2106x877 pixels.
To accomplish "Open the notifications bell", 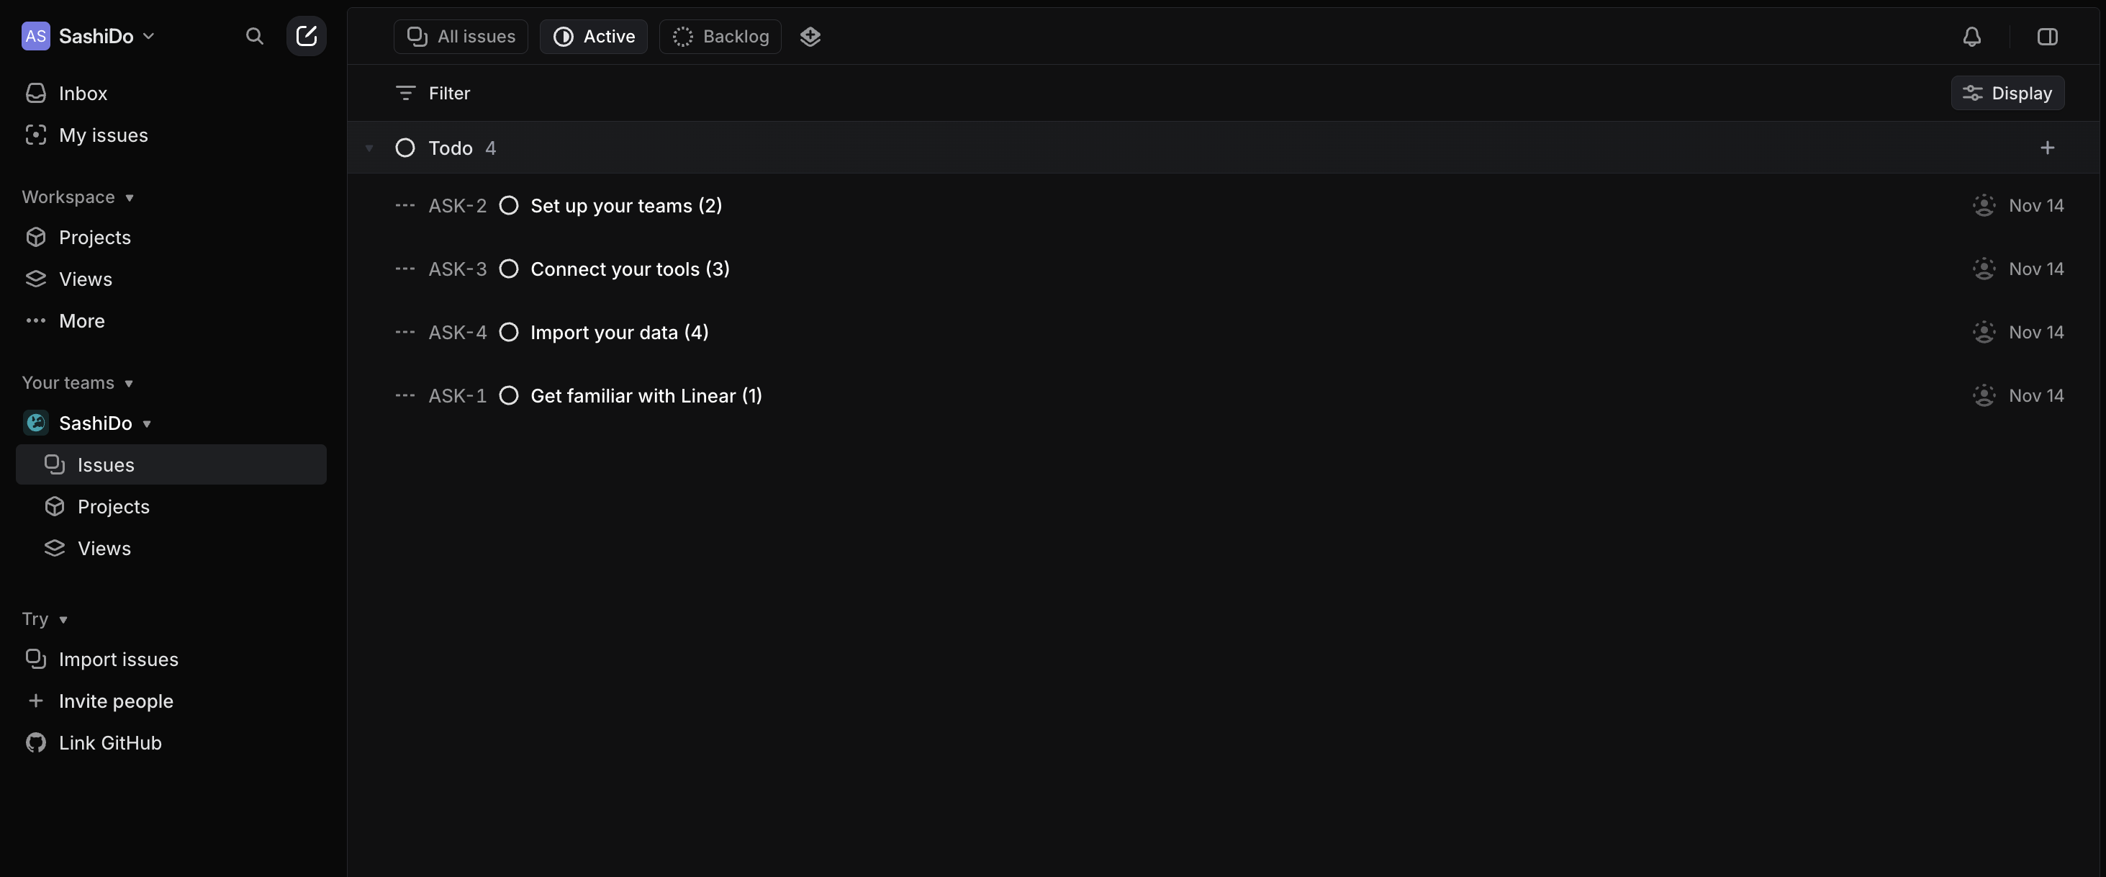I will pyautogui.click(x=1972, y=37).
